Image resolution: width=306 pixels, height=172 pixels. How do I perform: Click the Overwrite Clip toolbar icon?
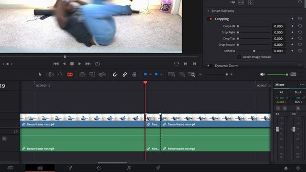pos(92,75)
